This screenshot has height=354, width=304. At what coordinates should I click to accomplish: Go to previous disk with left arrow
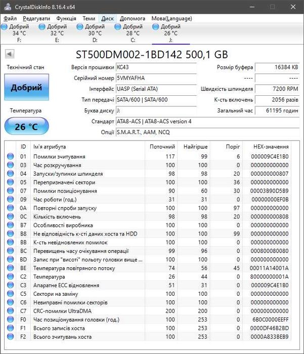10,54
